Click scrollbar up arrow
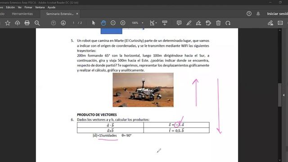Viewport: 288px width, 162px height. pyautogui.click(x=280, y=30)
